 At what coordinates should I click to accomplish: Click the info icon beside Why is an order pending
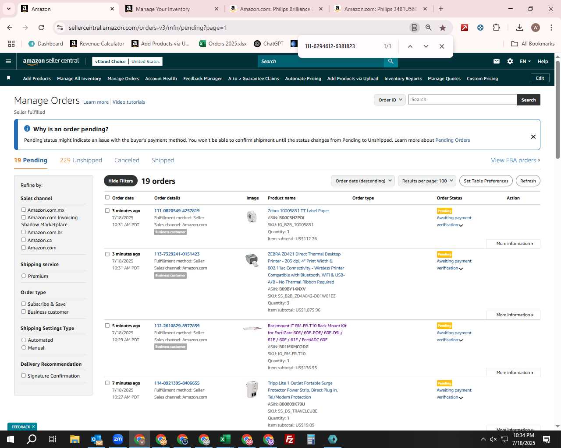pos(27,129)
